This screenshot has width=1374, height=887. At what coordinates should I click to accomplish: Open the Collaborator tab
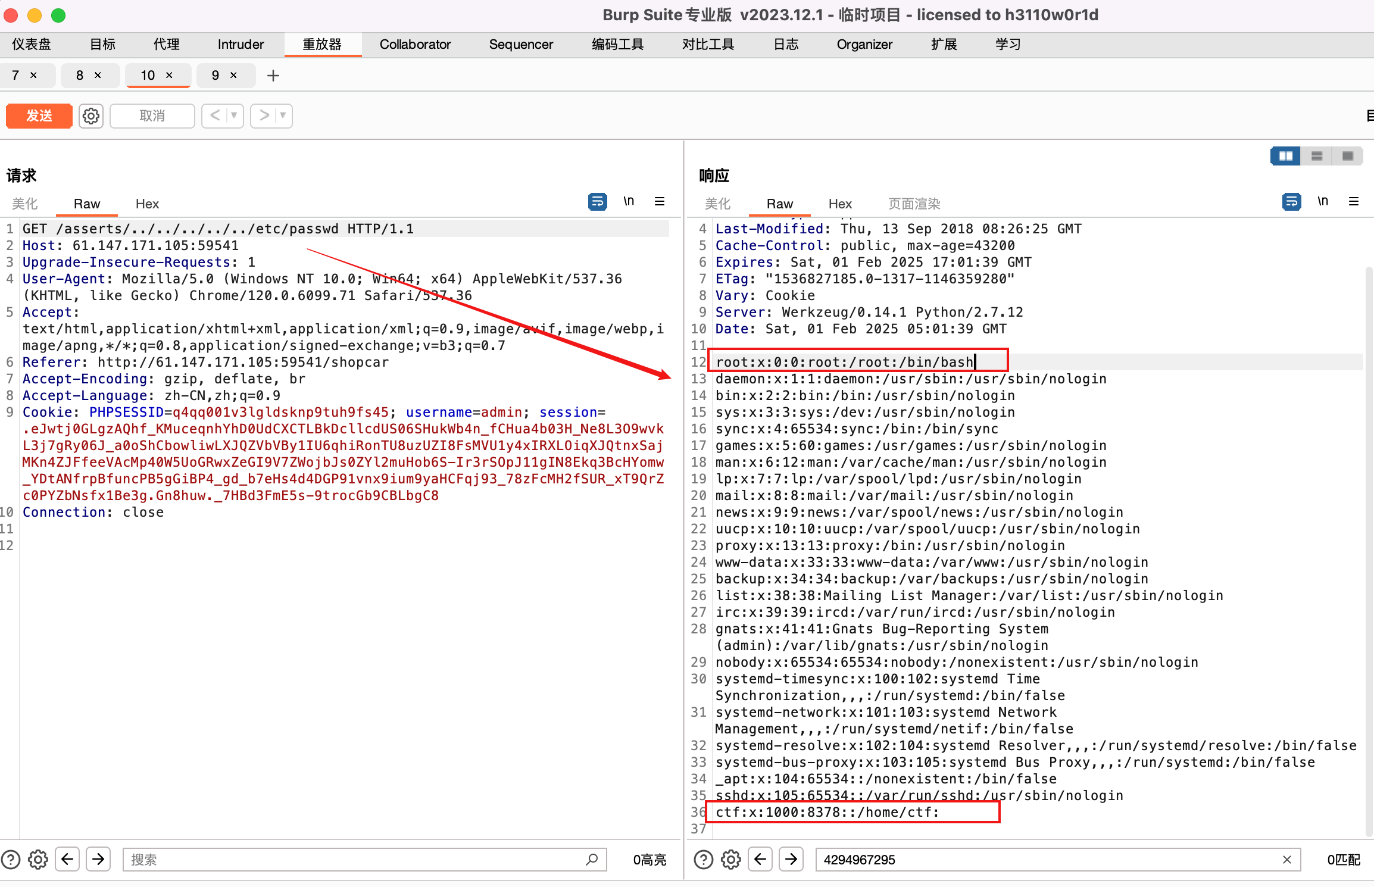click(415, 44)
